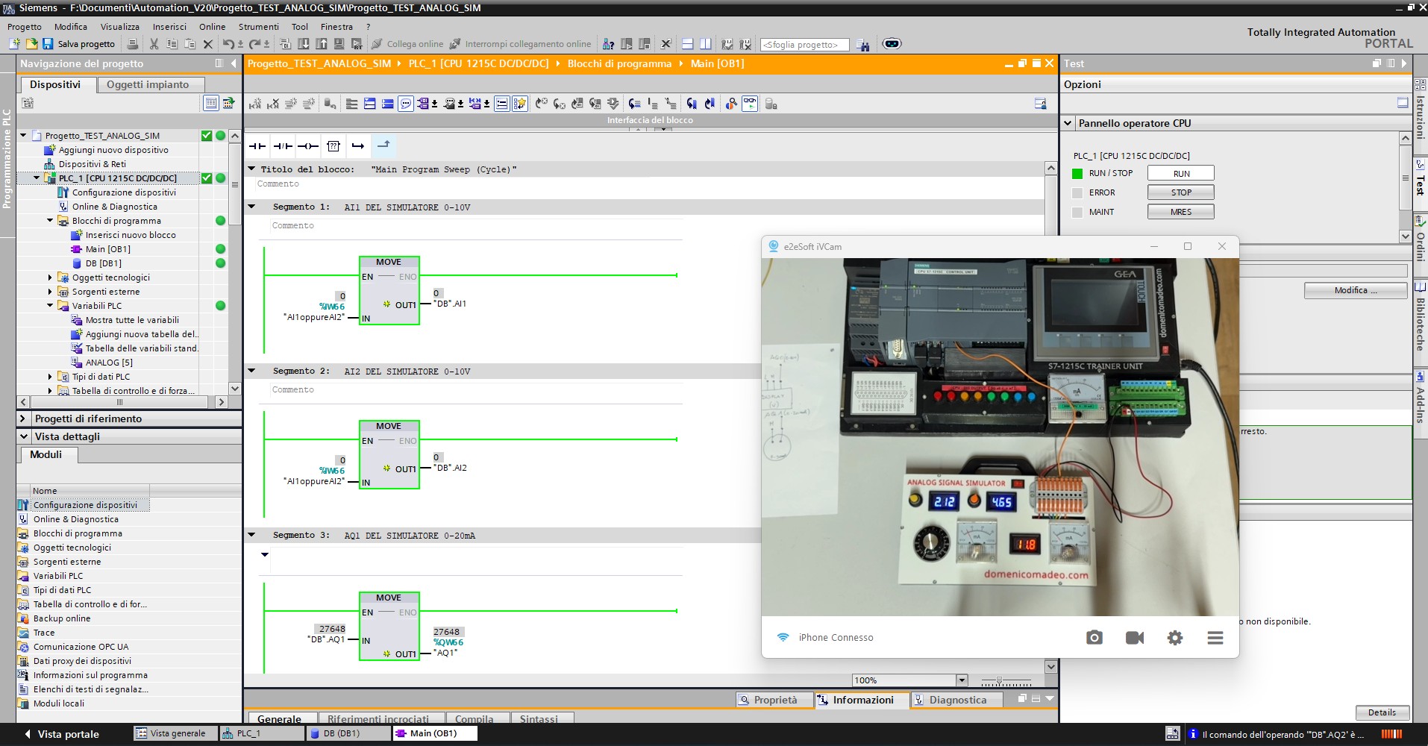
Task: Click the undo arrow in toolbar
Action: (x=228, y=44)
